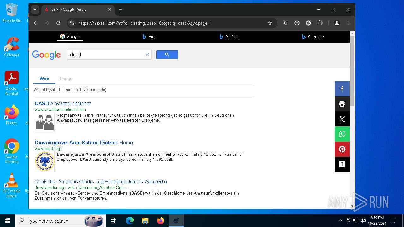The height and width of the screenshot is (227, 404).
Task: Open File Explorer from the taskbar
Action: (x=145, y=221)
